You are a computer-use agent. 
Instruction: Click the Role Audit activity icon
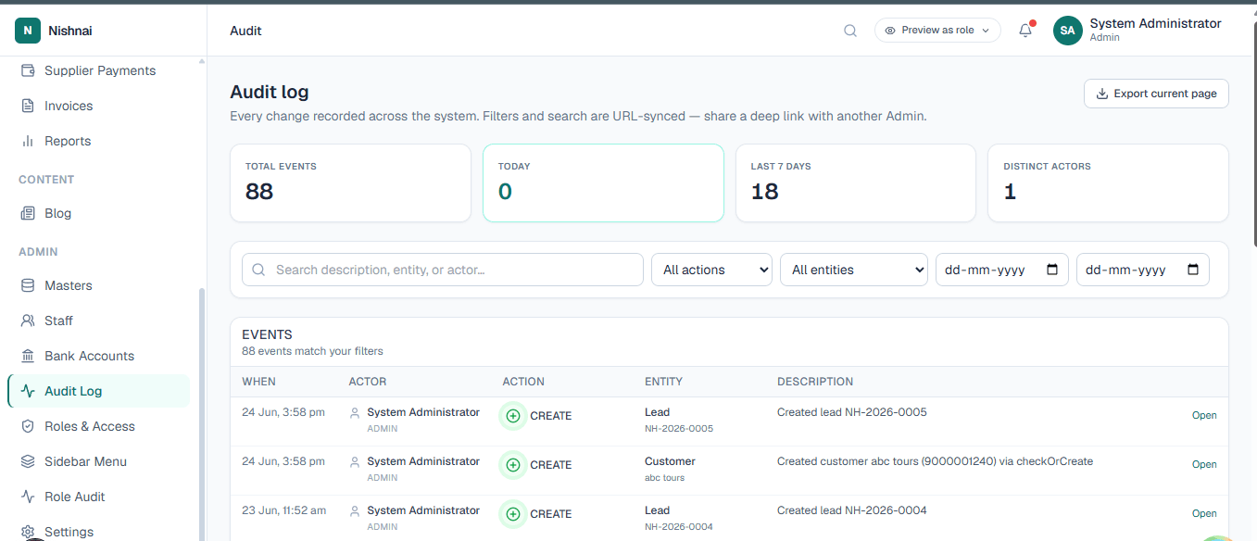(28, 497)
